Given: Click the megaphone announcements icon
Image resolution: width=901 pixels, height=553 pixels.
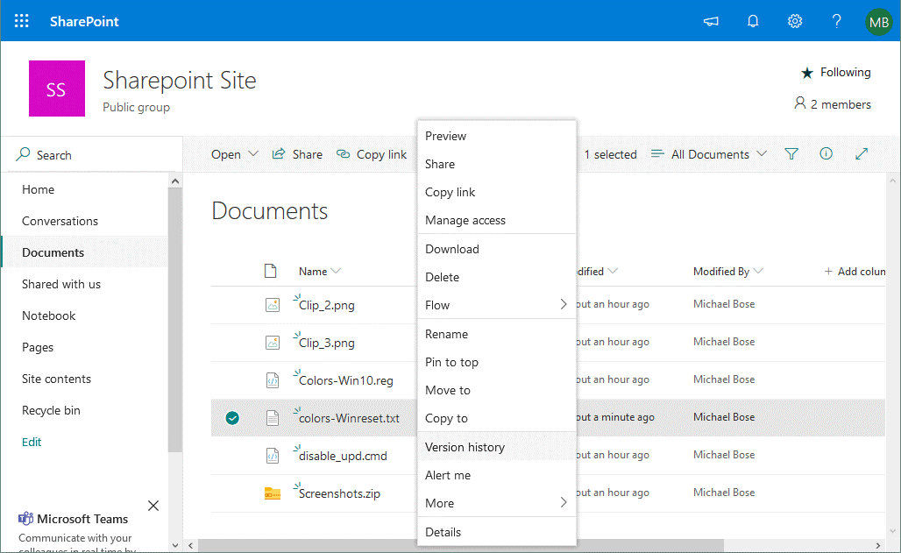Looking at the screenshot, I should [711, 21].
